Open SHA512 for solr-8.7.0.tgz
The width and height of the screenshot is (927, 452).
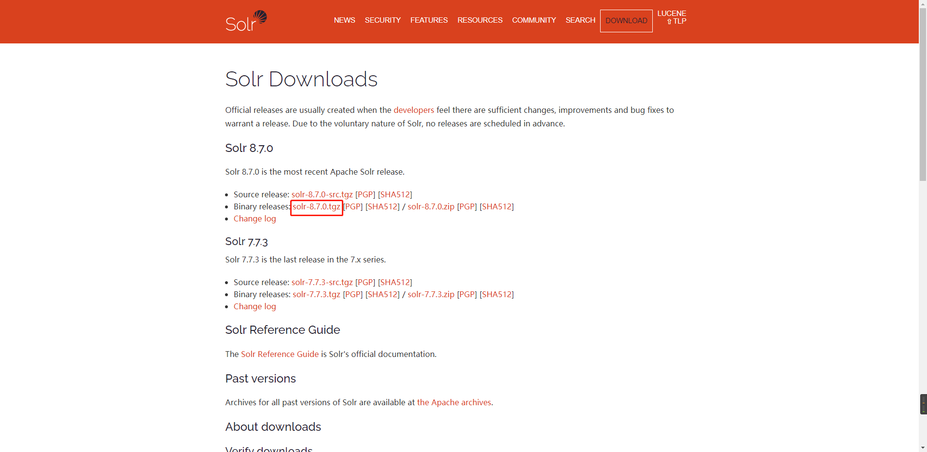point(382,206)
